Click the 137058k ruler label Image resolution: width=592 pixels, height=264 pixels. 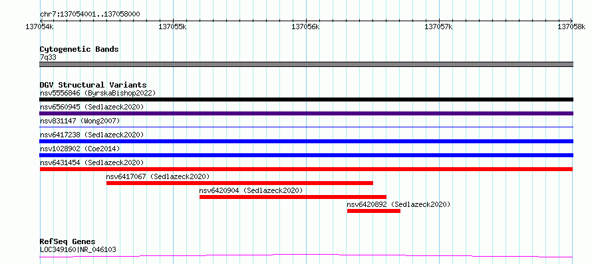coord(571,27)
